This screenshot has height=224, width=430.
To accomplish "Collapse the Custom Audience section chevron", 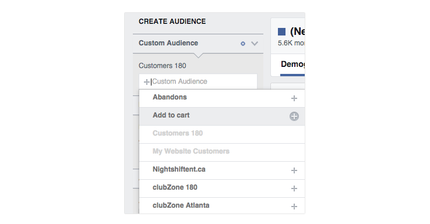I will pyautogui.click(x=255, y=44).
